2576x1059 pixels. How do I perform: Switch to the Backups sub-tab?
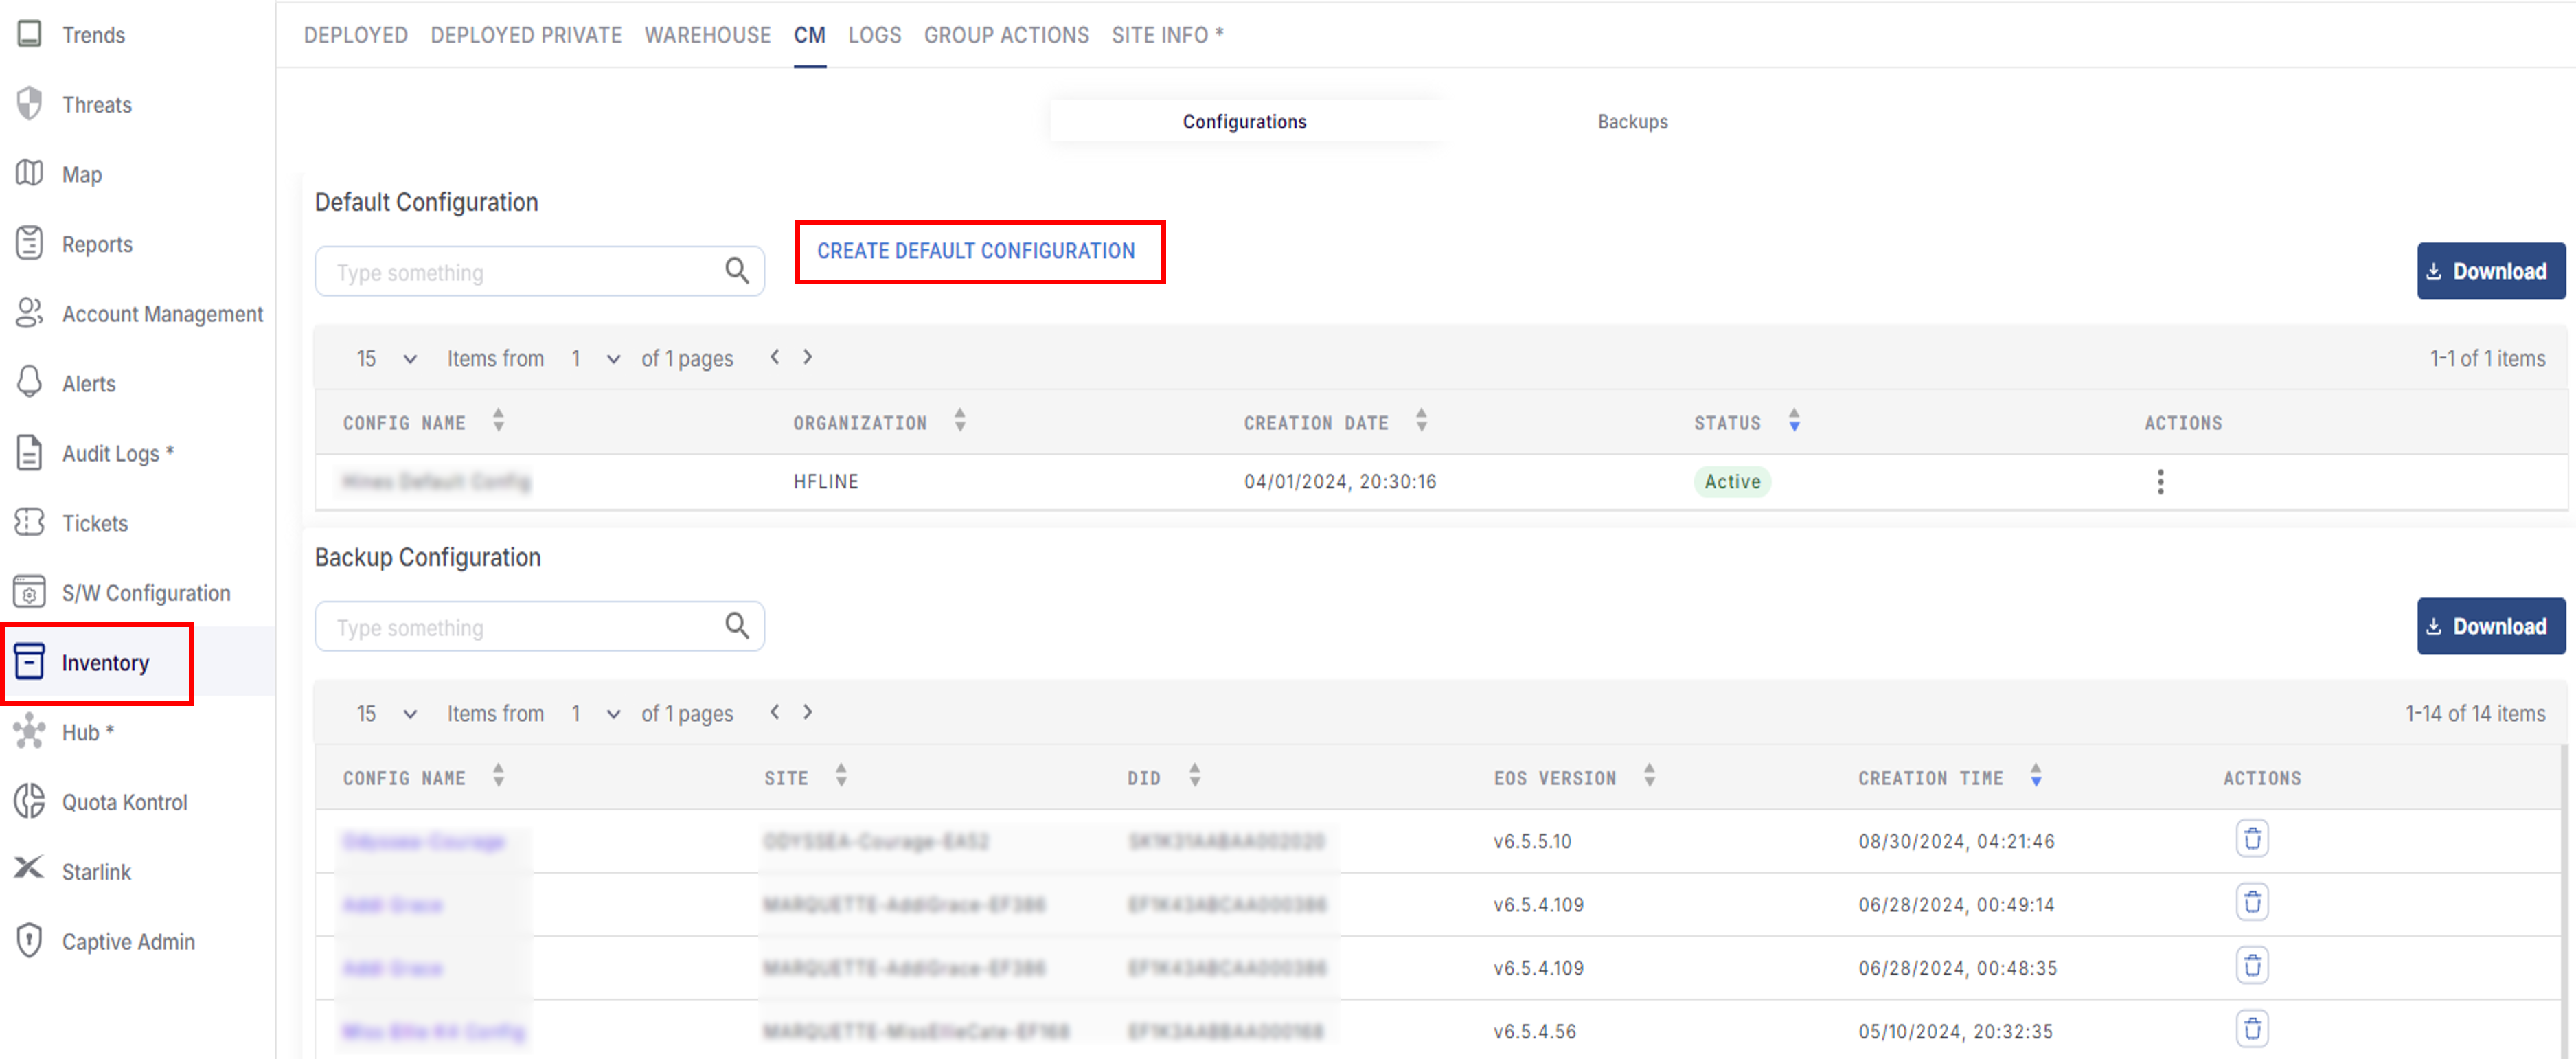pos(1632,122)
